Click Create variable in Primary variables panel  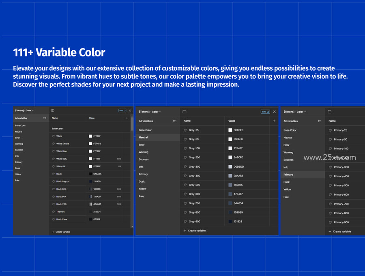point(339,231)
